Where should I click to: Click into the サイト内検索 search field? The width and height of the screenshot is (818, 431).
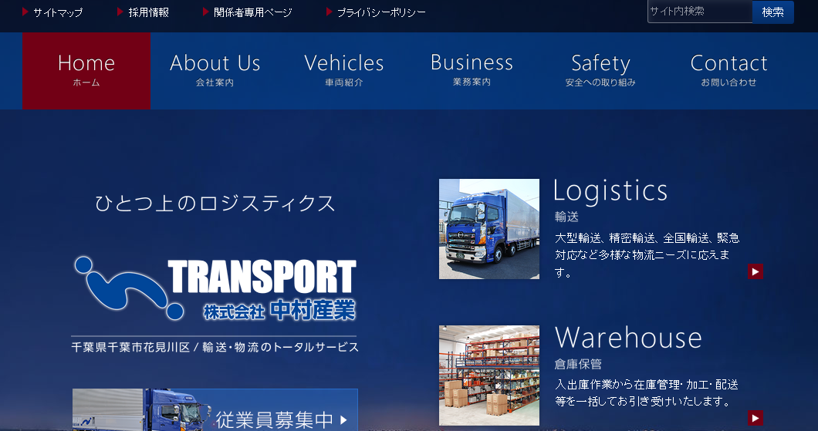(x=699, y=12)
